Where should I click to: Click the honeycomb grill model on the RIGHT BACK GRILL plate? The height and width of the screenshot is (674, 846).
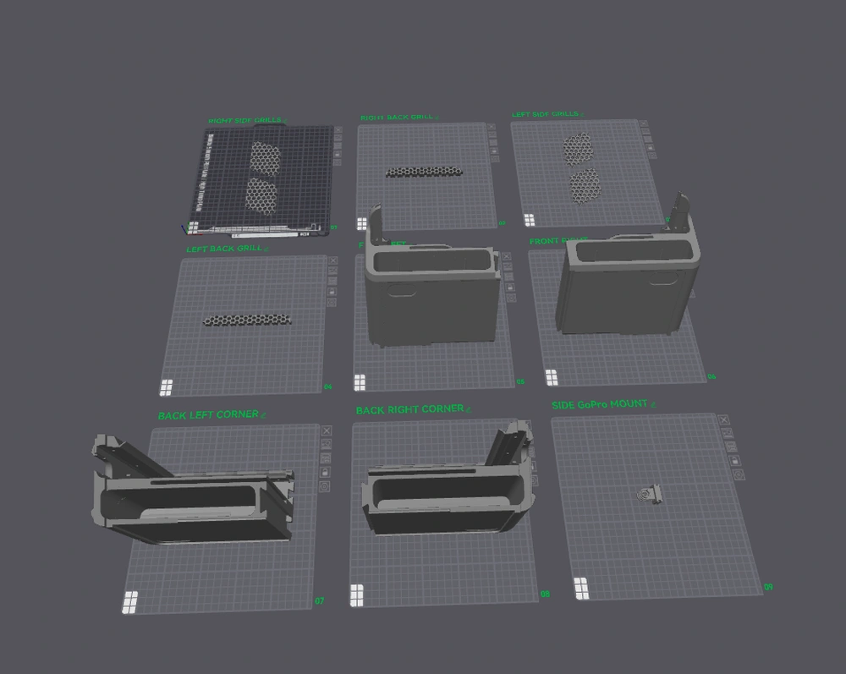[423, 171]
